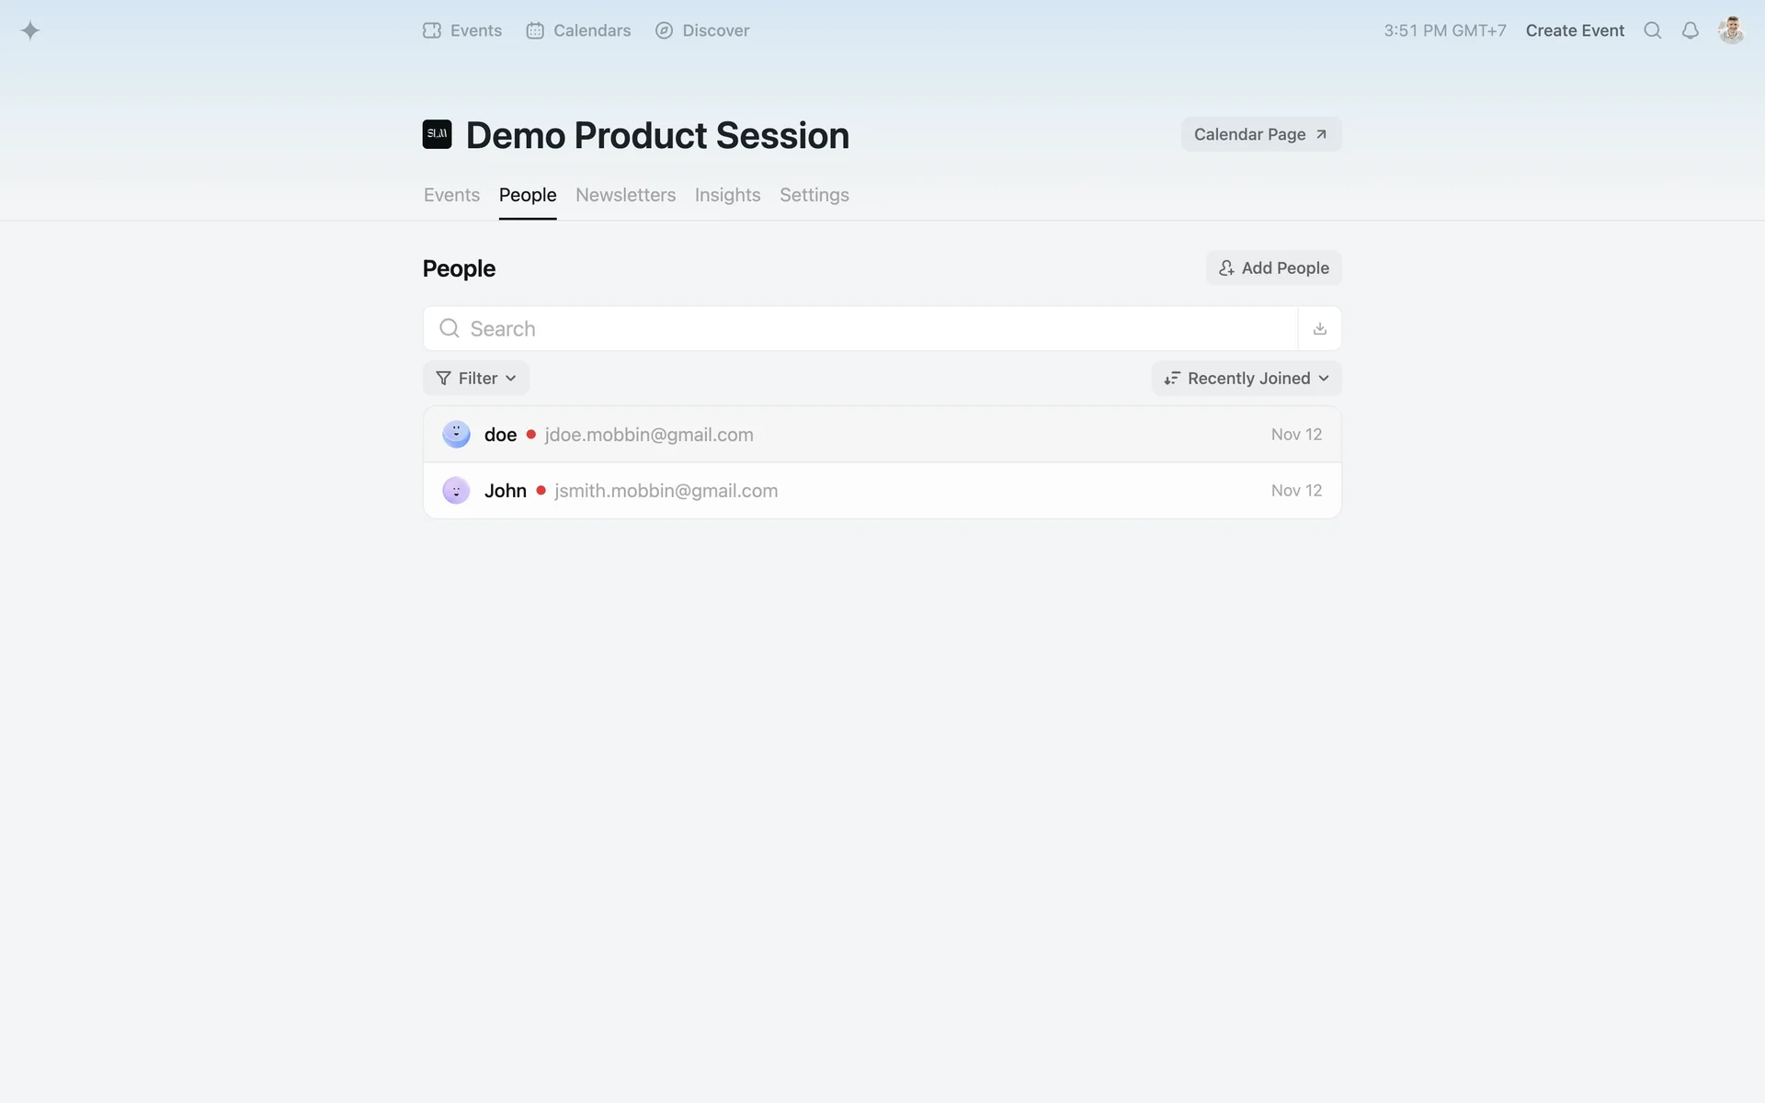This screenshot has width=1765, height=1103.
Task: Click doe's avatar icon
Action: 456,434
